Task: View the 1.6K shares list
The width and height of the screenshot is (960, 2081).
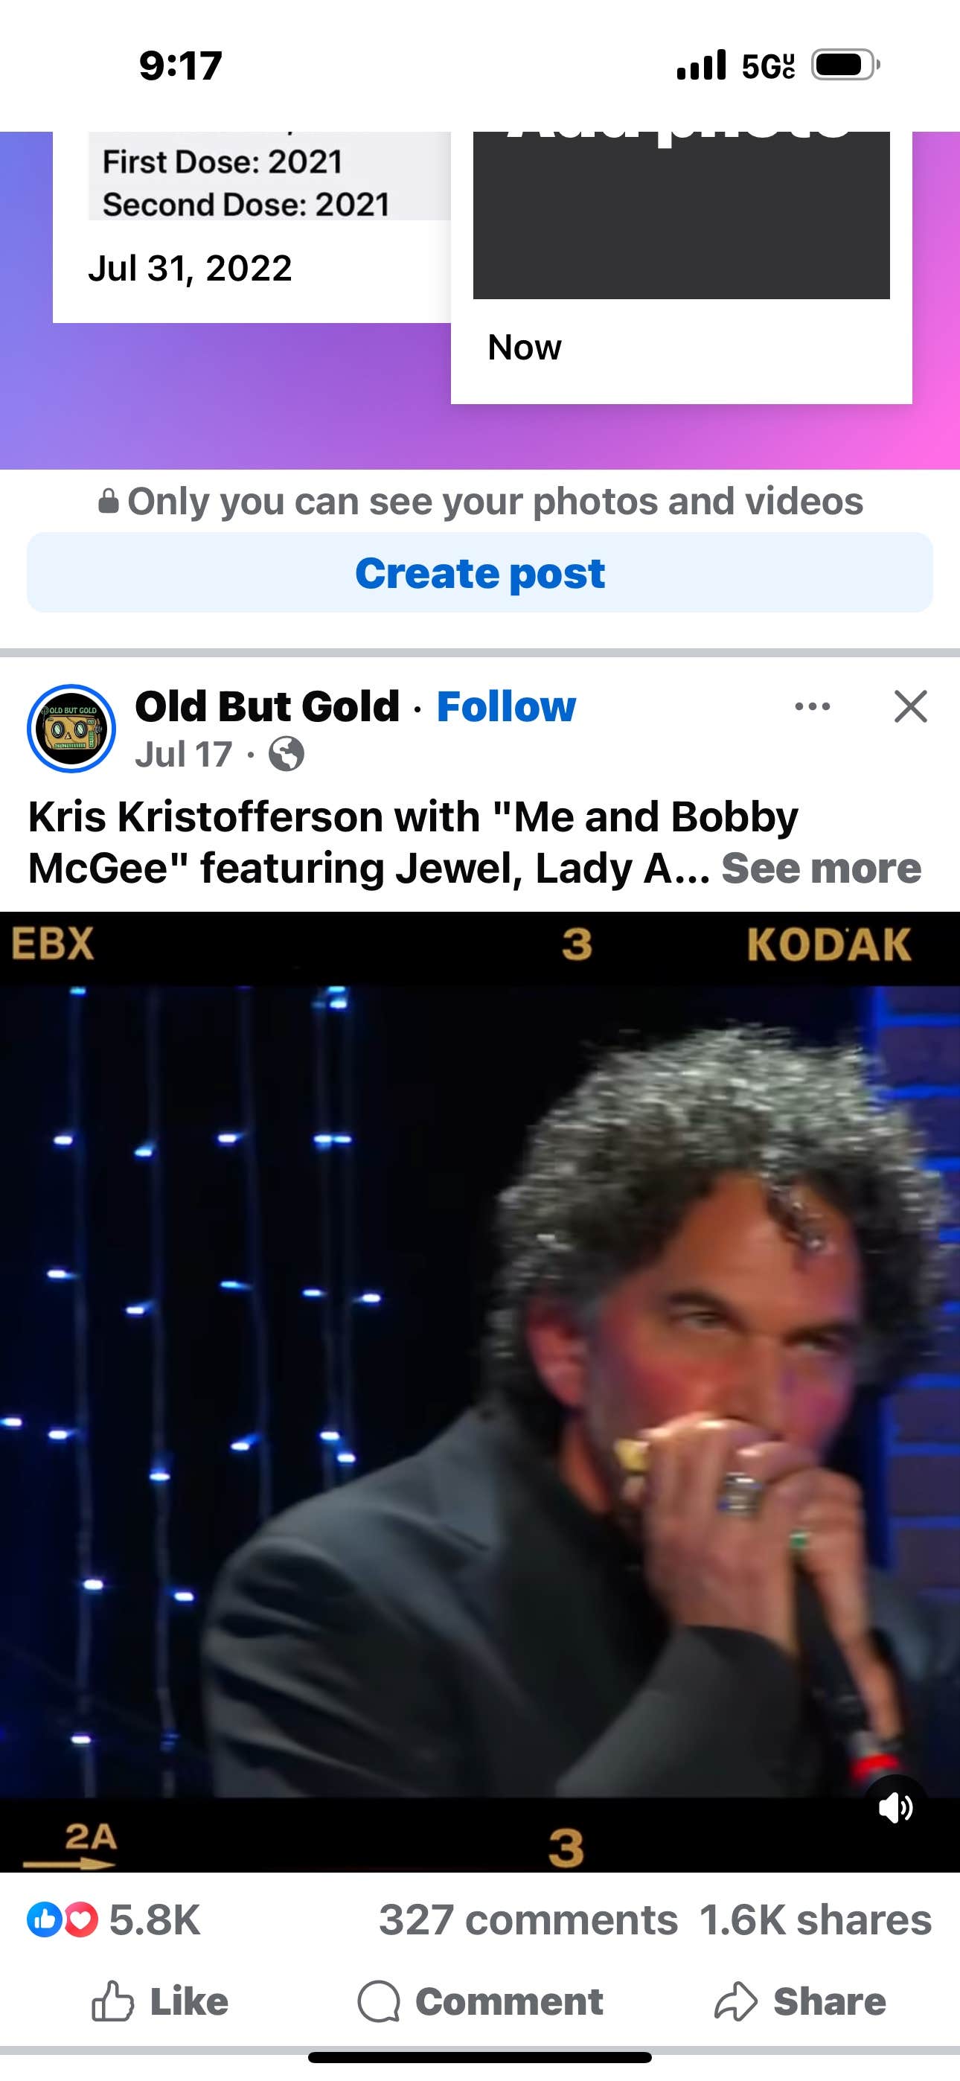Action: (x=816, y=1919)
